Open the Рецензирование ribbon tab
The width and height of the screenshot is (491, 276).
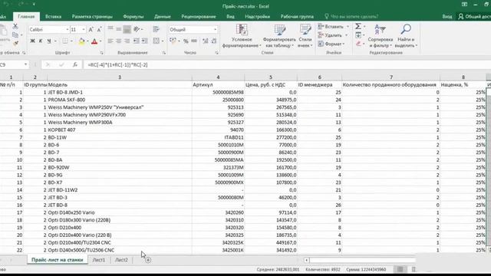tap(199, 16)
